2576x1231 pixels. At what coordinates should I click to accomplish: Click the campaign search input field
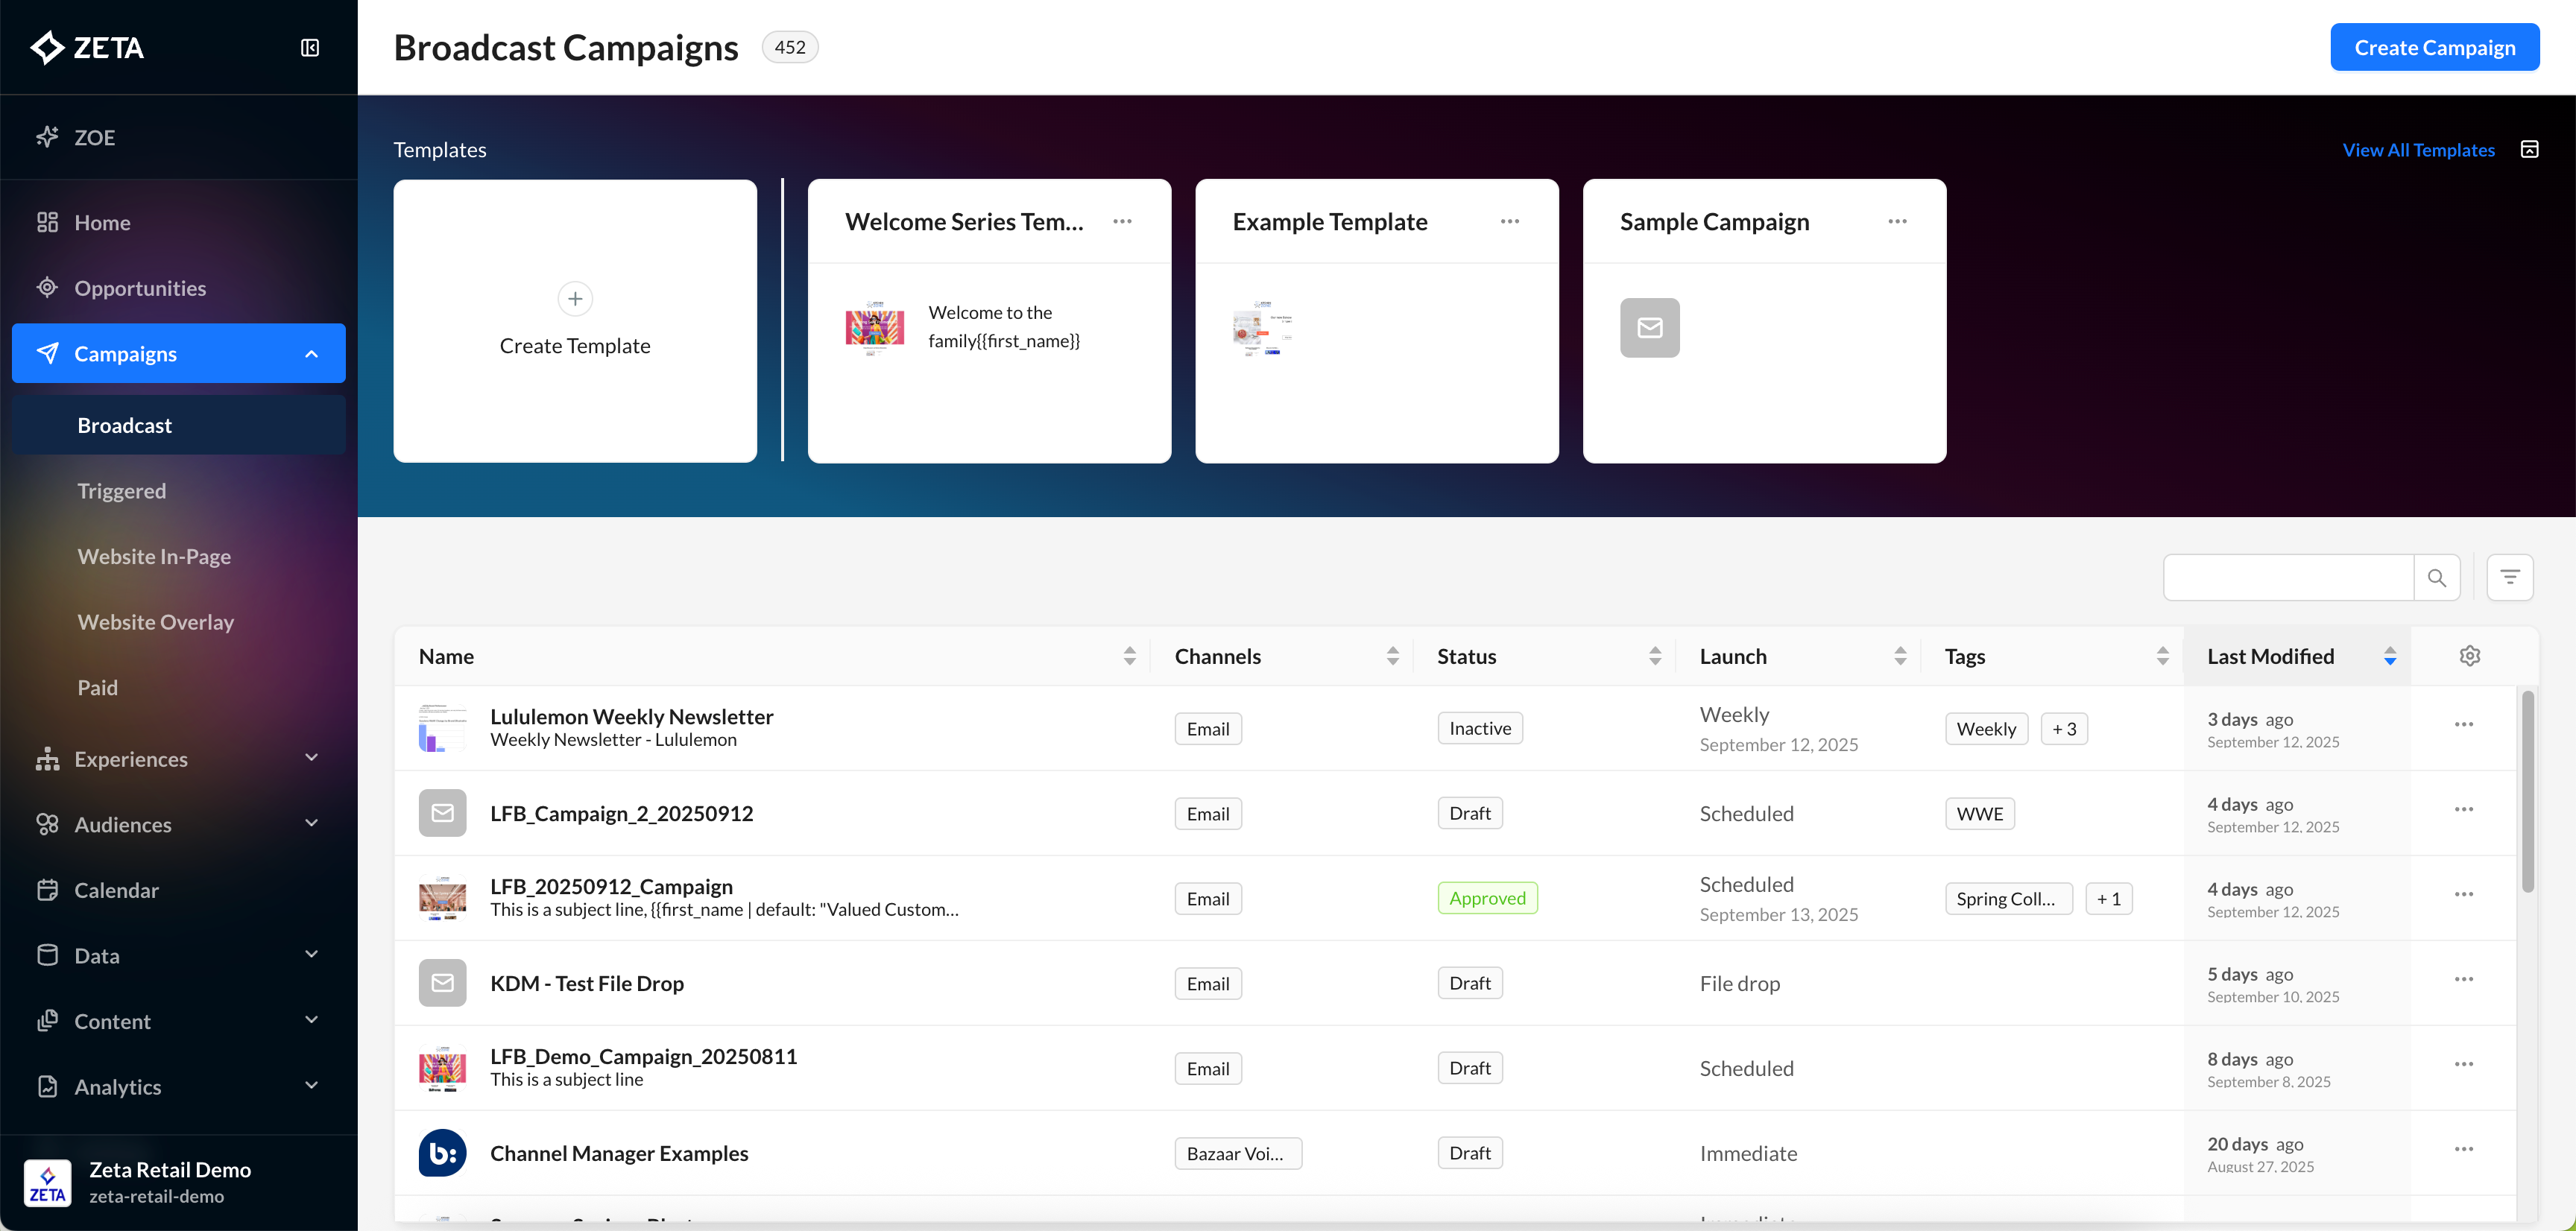point(2288,578)
